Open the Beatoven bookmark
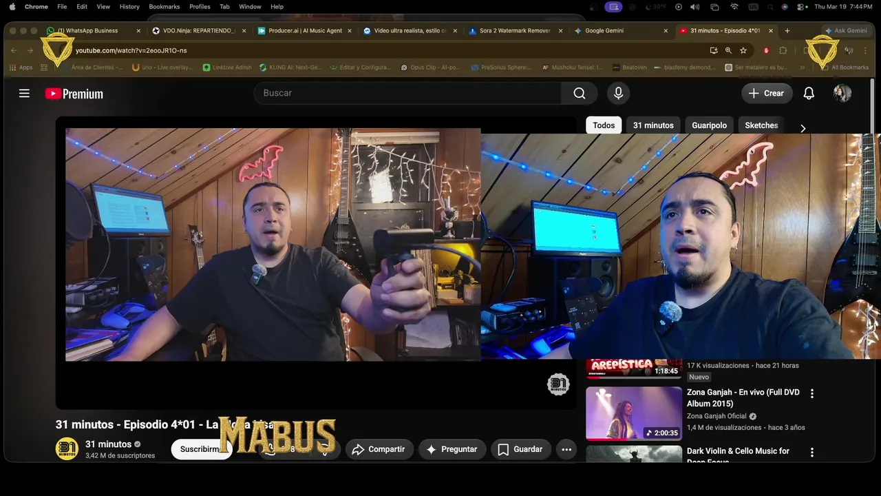 [630, 68]
